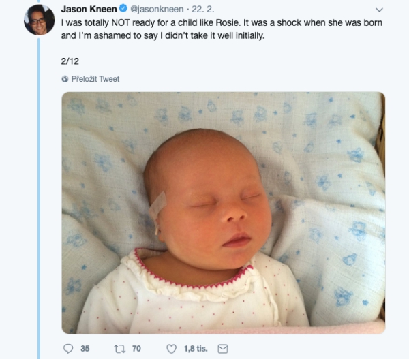The width and height of the screenshot is (409, 359).
Task: Click the blue verified badge
Action: [x=123, y=9]
